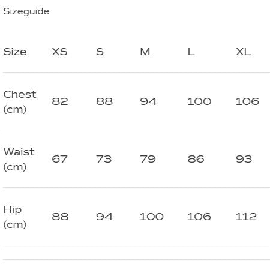Click the Size row label

point(15,52)
